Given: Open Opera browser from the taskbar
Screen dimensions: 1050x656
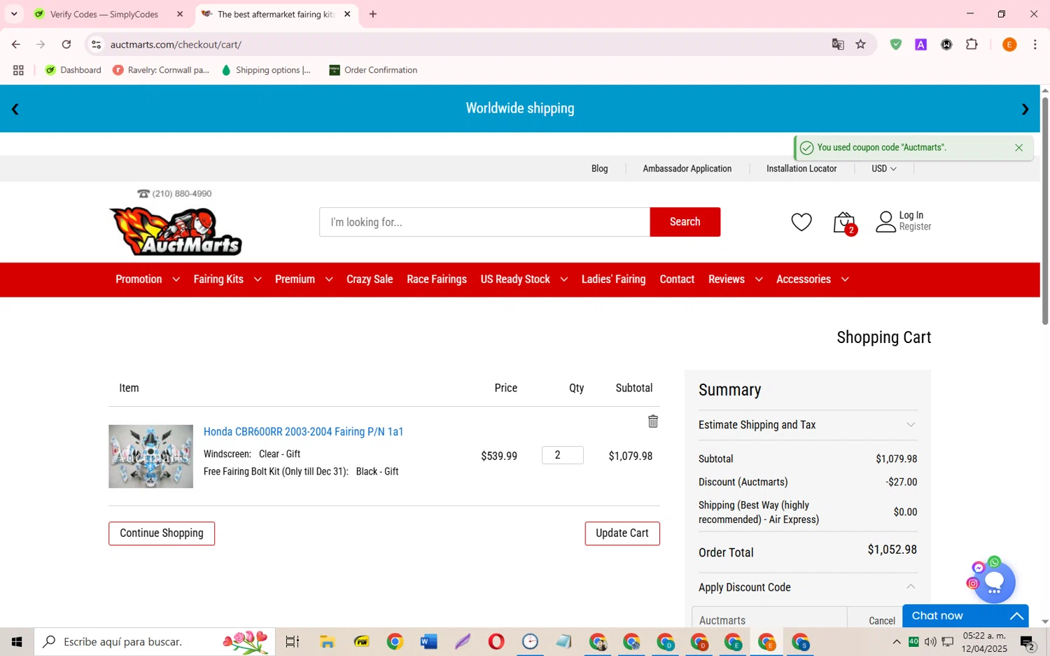Looking at the screenshot, I should [496, 641].
